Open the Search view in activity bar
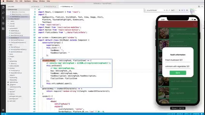 (x=3, y=13)
